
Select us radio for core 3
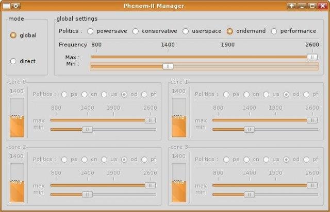266,160
